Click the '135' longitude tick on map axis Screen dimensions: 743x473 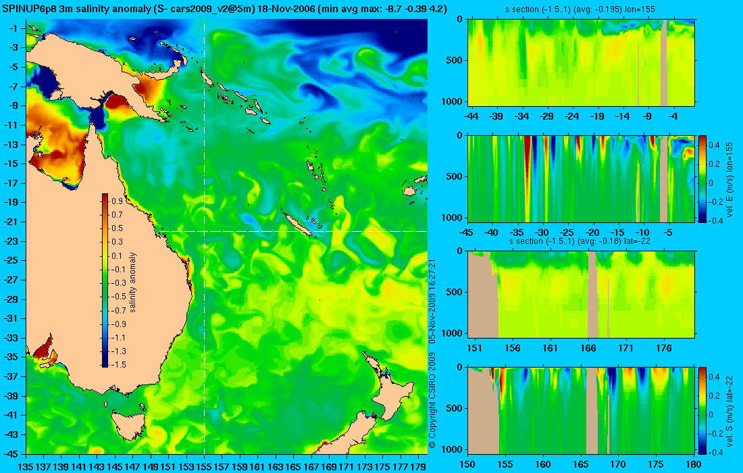tap(26, 467)
